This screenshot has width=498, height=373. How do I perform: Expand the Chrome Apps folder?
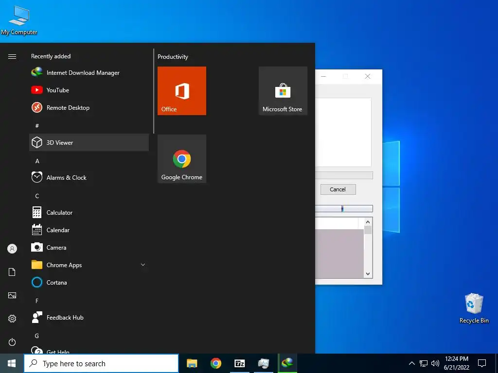(89, 265)
